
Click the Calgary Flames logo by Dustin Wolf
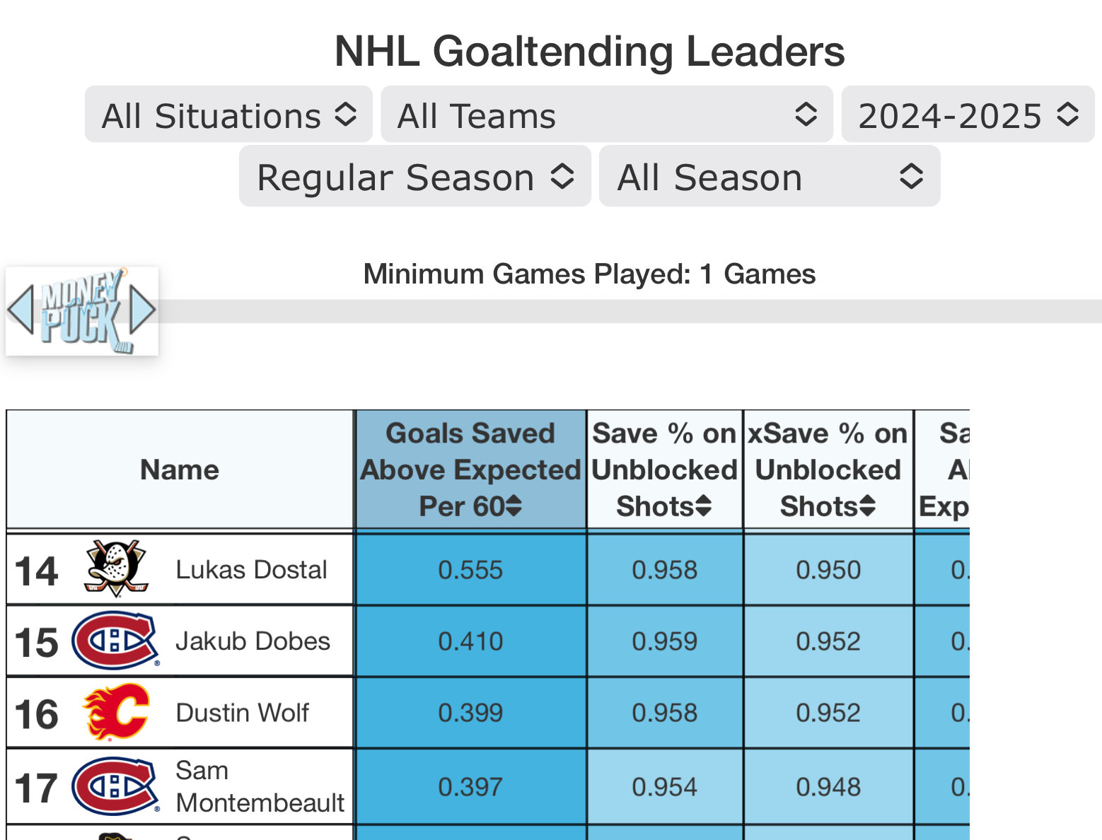tap(116, 712)
